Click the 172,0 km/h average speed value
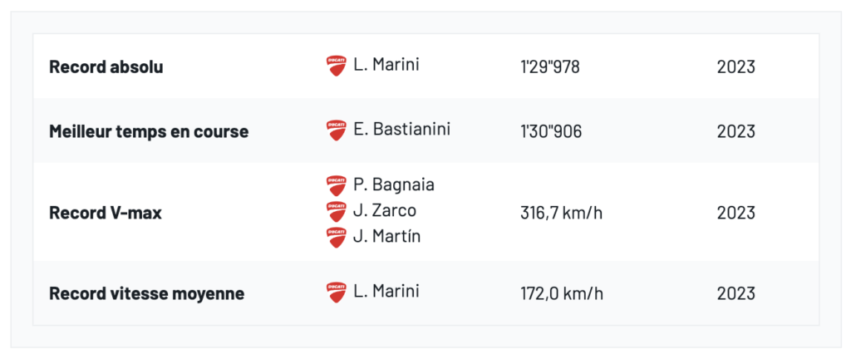Image resolution: width=851 pixels, height=359 pixels. [562, 293]
